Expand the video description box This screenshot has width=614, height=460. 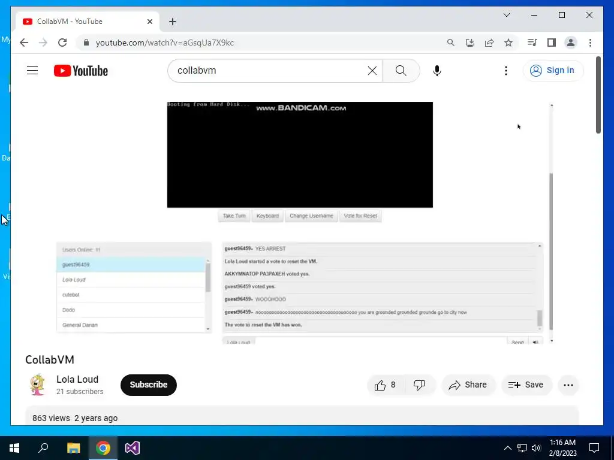[x=302, y=416]
